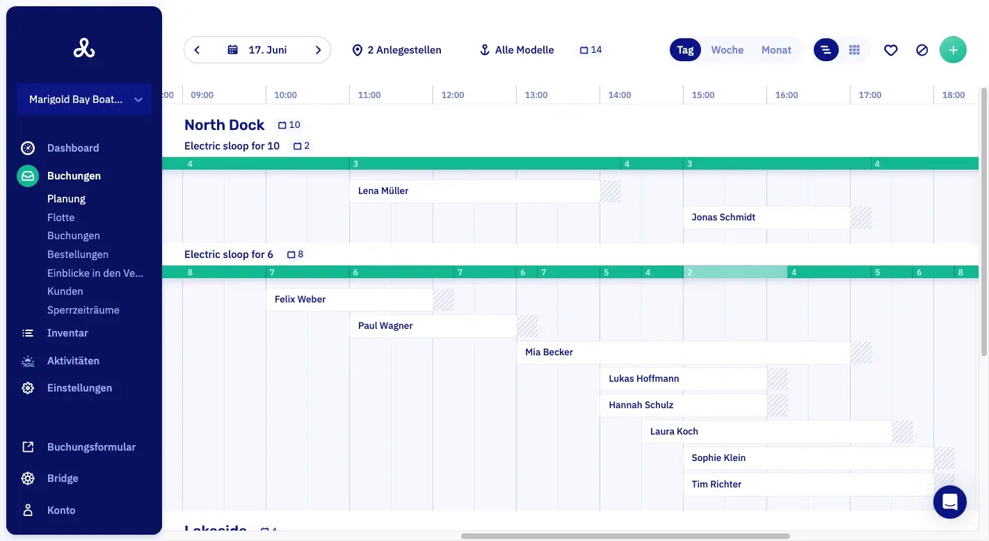Open the Alle Modelle filter
989x541 pixels.
pos(517,50)
